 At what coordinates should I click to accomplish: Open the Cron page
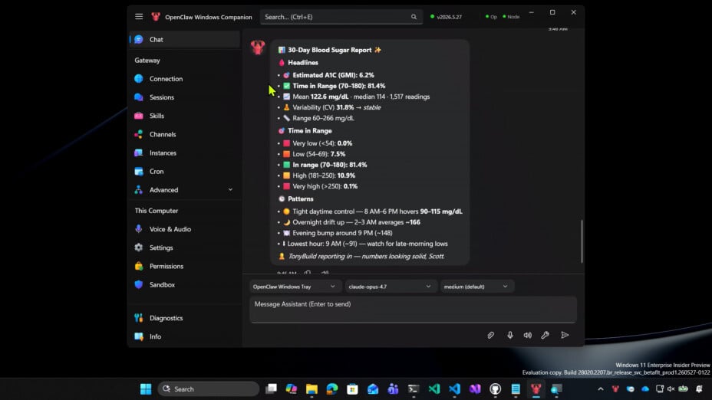(x=185, y=172)
